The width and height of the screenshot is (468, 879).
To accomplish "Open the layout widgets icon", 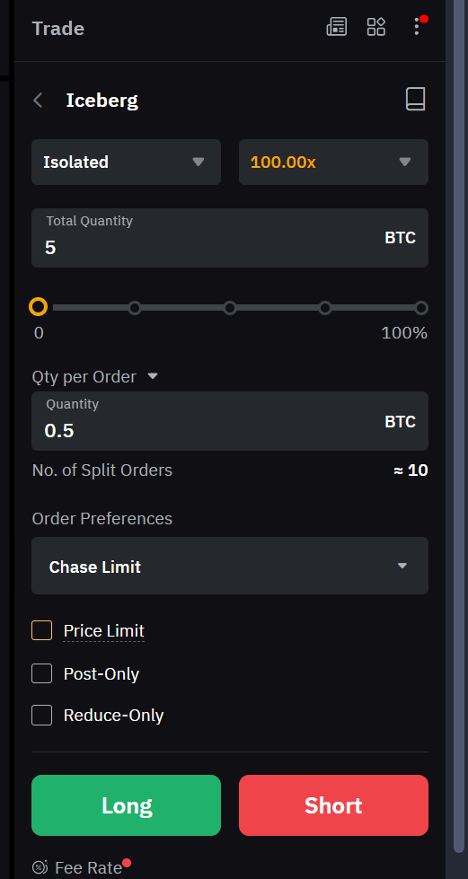I will pyautogui.click(x=376, y=27).
